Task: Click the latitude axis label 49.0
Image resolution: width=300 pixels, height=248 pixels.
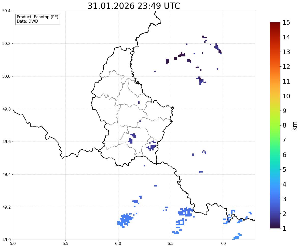Action: pos(6,240)
